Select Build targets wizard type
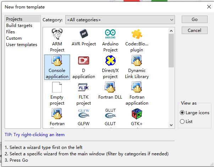The height and width of the screenshot is (167, 214). point(23,26)
